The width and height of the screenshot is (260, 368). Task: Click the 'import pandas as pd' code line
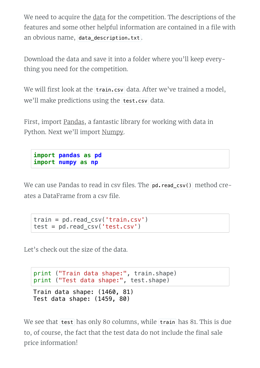[x=68, y=155]
